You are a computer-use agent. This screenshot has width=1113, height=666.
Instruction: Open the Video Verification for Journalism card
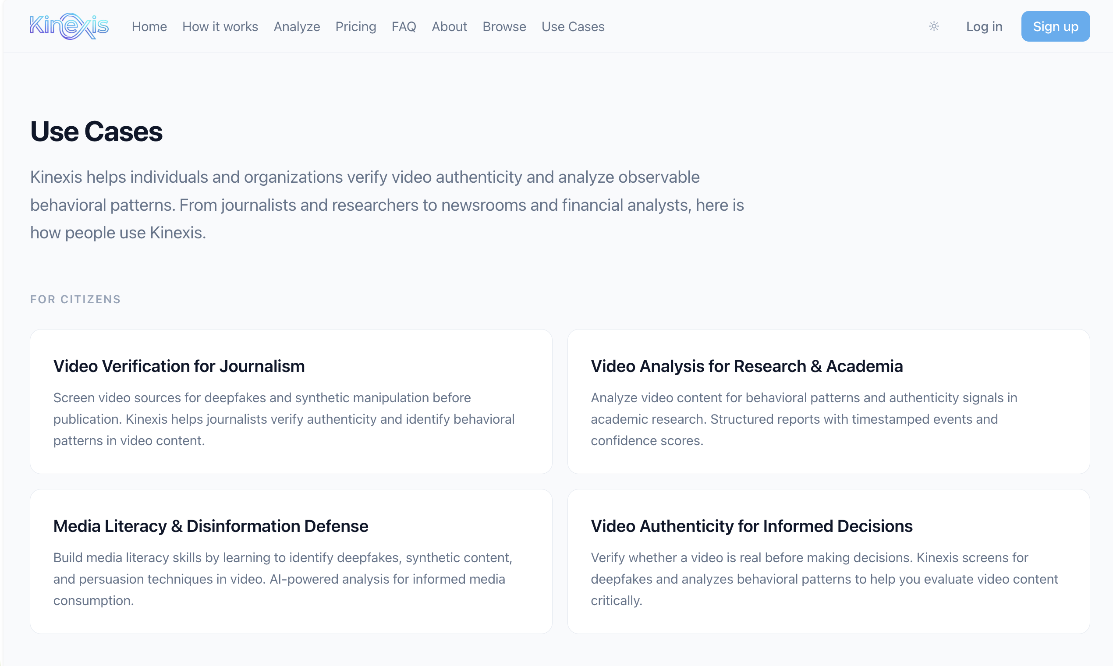coord(291,402)
